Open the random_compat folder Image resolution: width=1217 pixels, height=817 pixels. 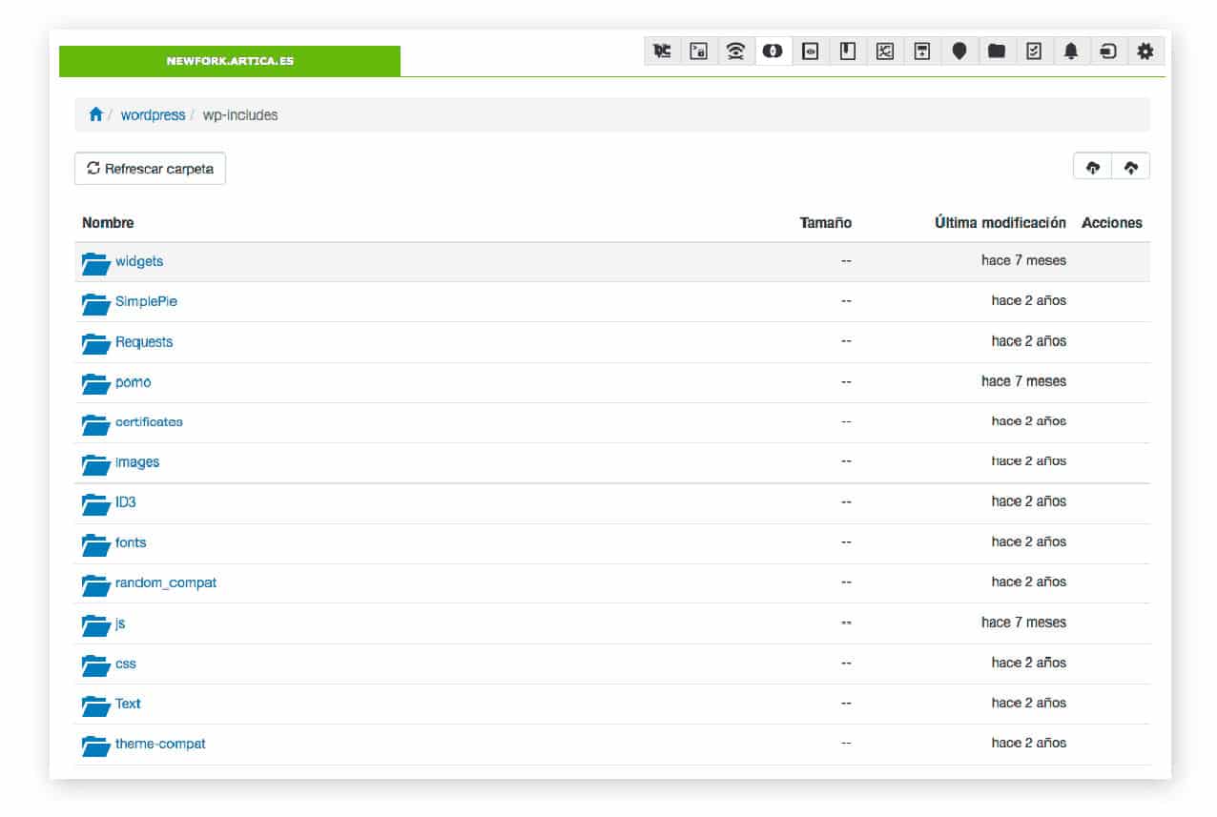point(166,582)
